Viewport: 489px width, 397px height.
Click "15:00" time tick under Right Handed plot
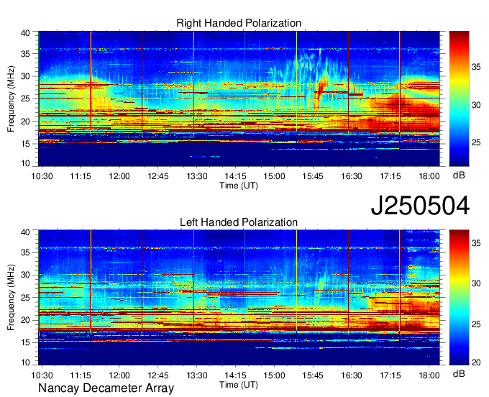point(274,176)
